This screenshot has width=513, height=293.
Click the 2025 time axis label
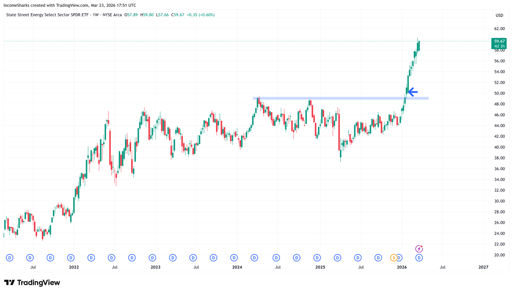tap(320, 267)
